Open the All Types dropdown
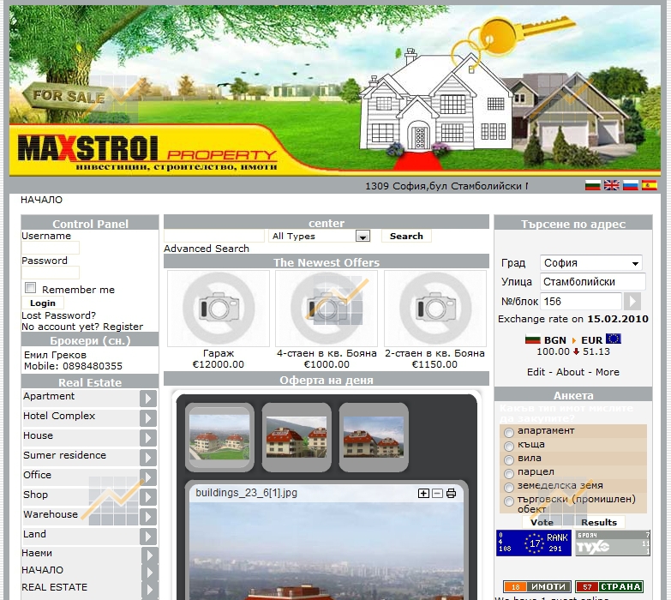The width and height of the screenshot is (671, 600). point(320,237)
